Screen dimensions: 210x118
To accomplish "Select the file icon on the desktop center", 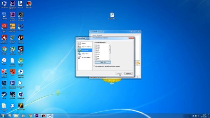I will [x=112, y=16].
